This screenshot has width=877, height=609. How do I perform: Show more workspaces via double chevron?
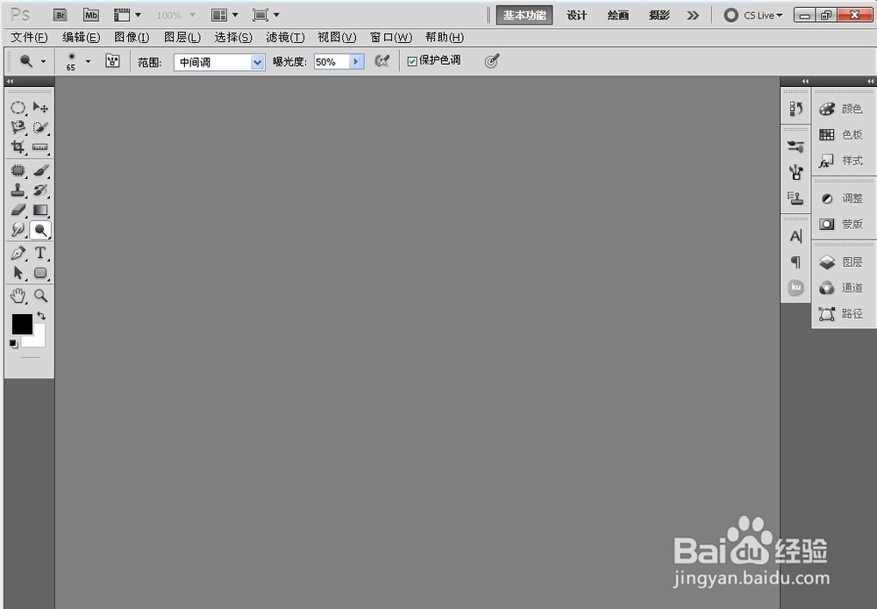pyautogui.click(x=693, y=15)
